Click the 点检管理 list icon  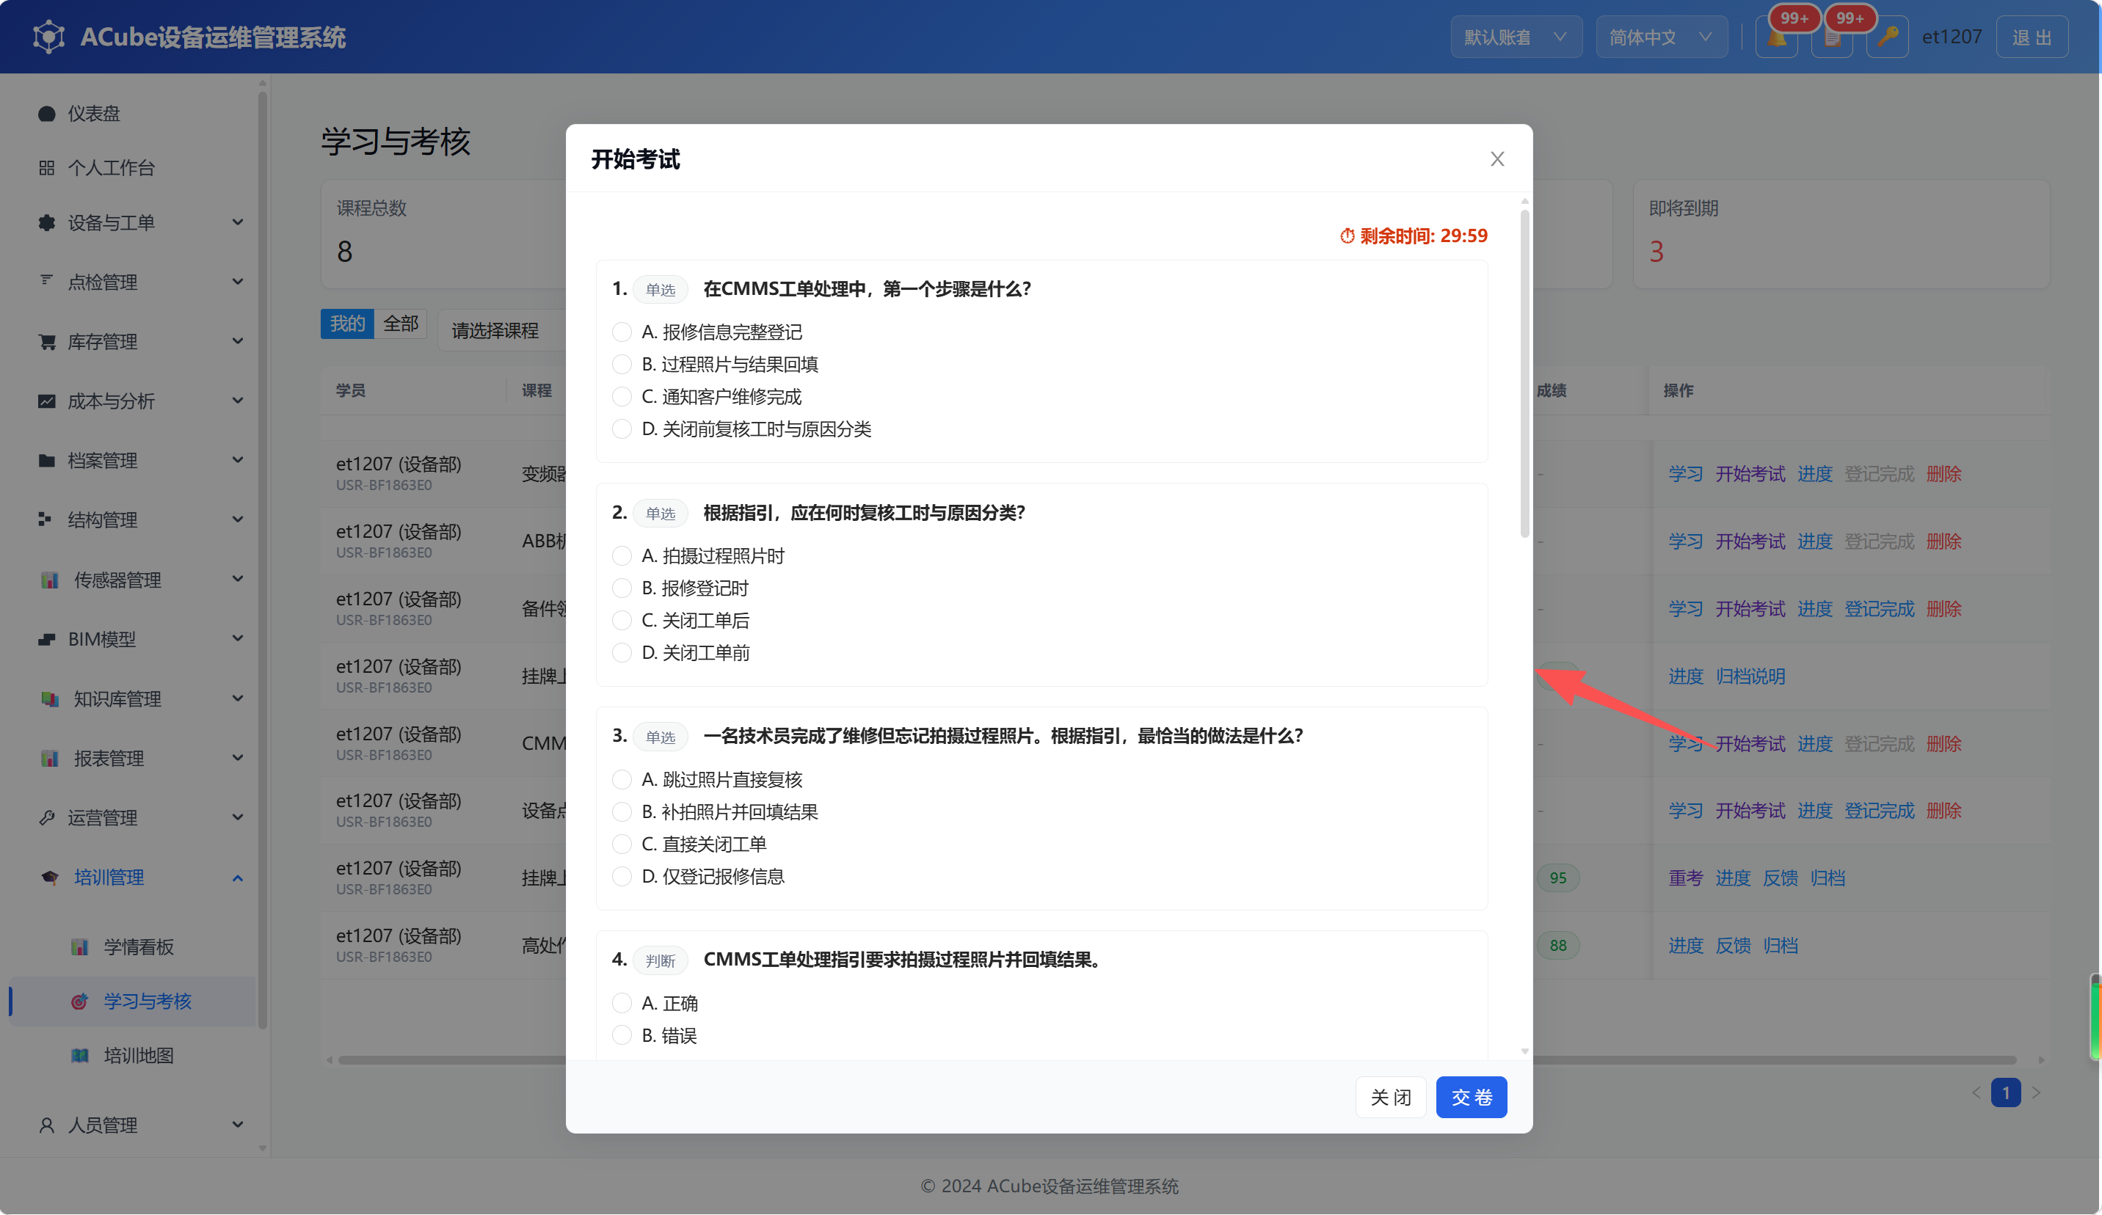click(x=47, y=280)
